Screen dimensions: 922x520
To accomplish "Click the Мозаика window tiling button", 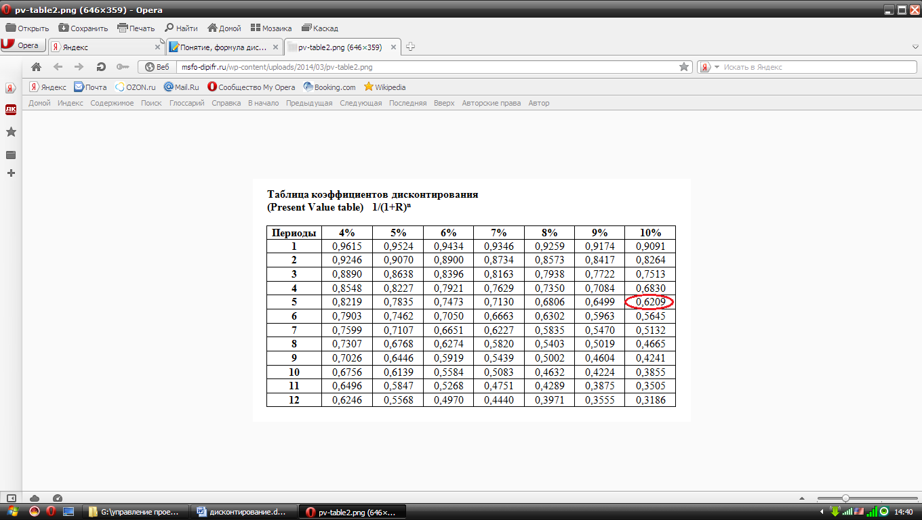I will point(271,28).
